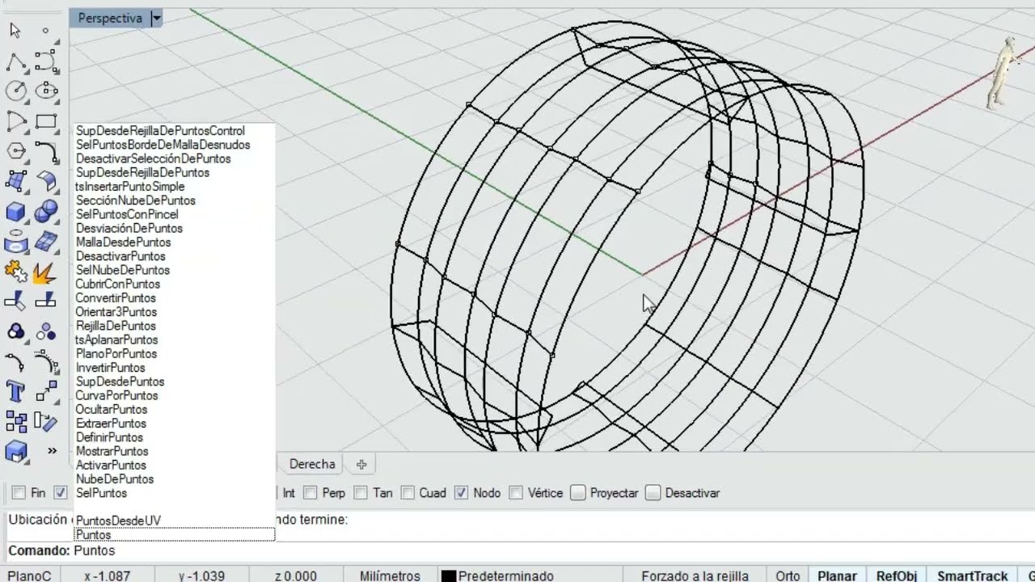This screenshot has height=582, width=1035.
Task: Expand more toolbar buttons chevron
Action: [x=52, y=451]
